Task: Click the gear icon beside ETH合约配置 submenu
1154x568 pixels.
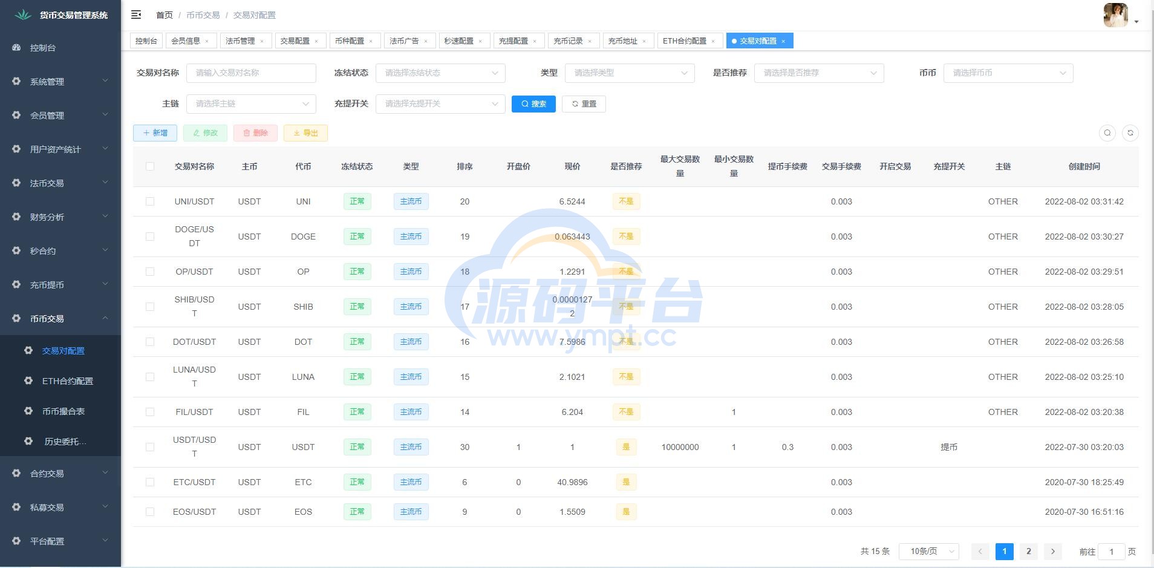Action: 28,380
